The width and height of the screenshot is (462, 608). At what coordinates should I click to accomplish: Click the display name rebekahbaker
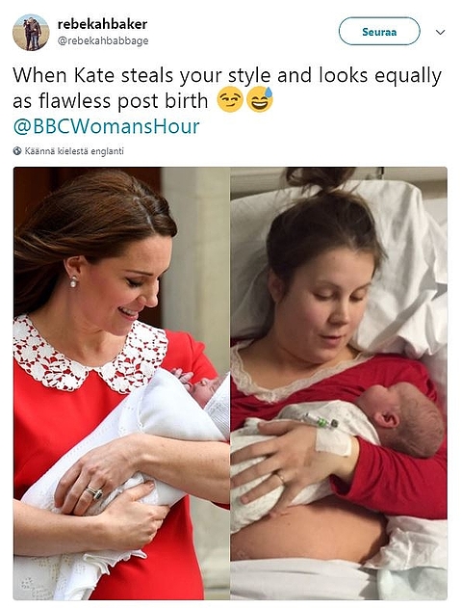pyautogui.click(x=102, y=24)
